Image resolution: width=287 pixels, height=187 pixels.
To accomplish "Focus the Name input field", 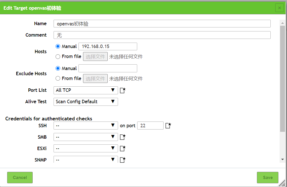I will pyautogui.click(x=162, y=23).
